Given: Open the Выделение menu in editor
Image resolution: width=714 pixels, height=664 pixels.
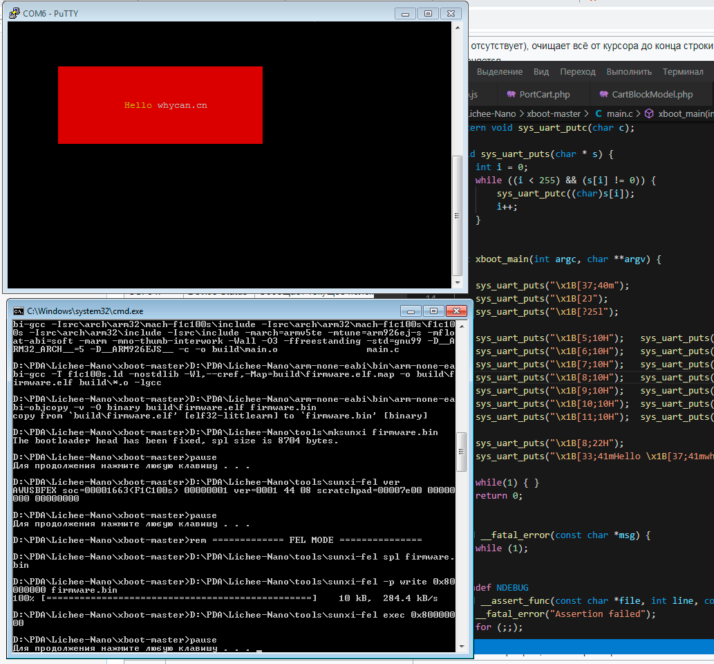Looking at the screenshot, I should pos(500,71).
